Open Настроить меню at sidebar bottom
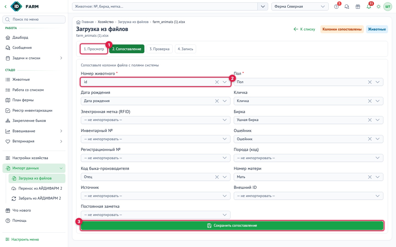This screenshot has width=396, height=247. click(22, 240)
